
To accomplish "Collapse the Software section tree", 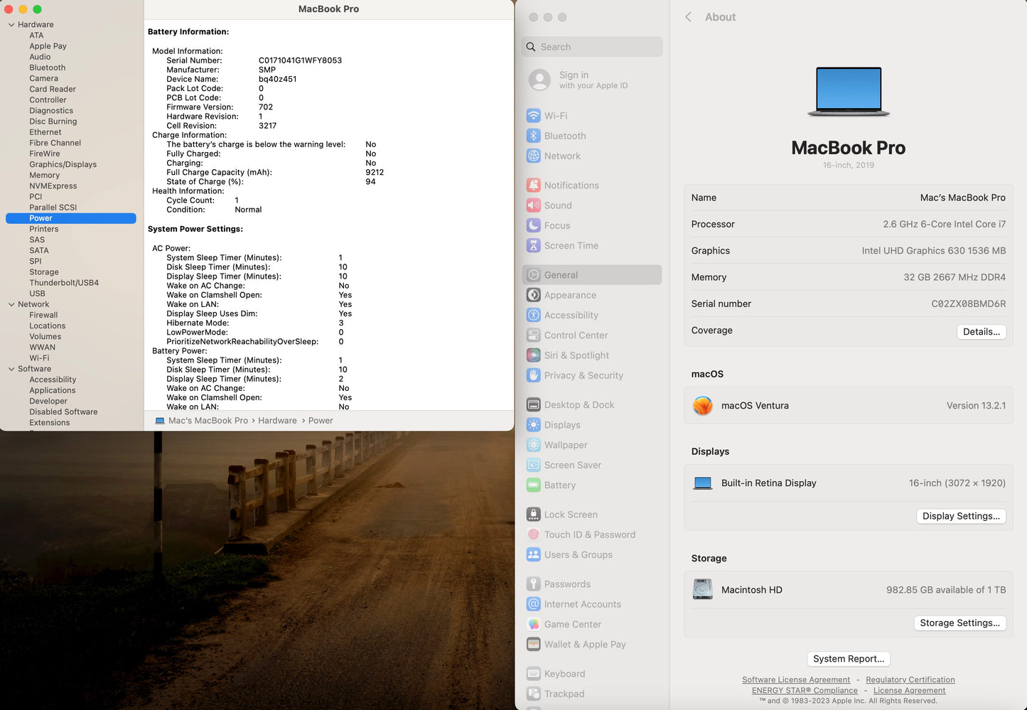I will point(11,369).
